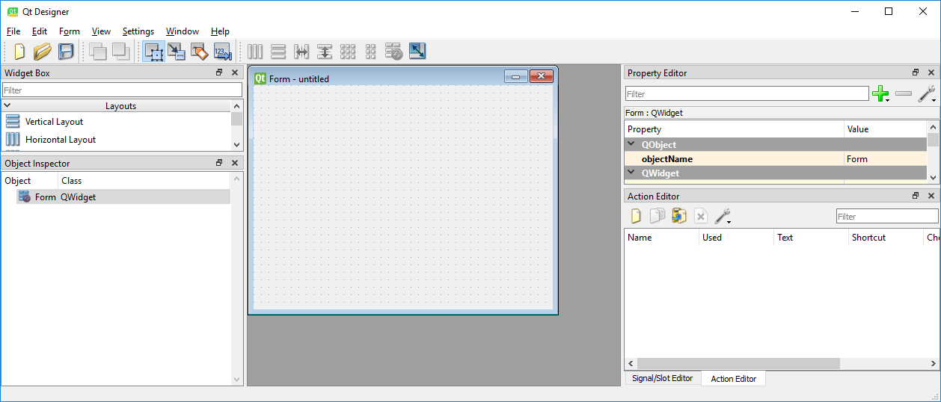Click the Lay Out Vertically toolbar icon
The height and width of the screenshot is (402, 941).
tap(278, 52)
